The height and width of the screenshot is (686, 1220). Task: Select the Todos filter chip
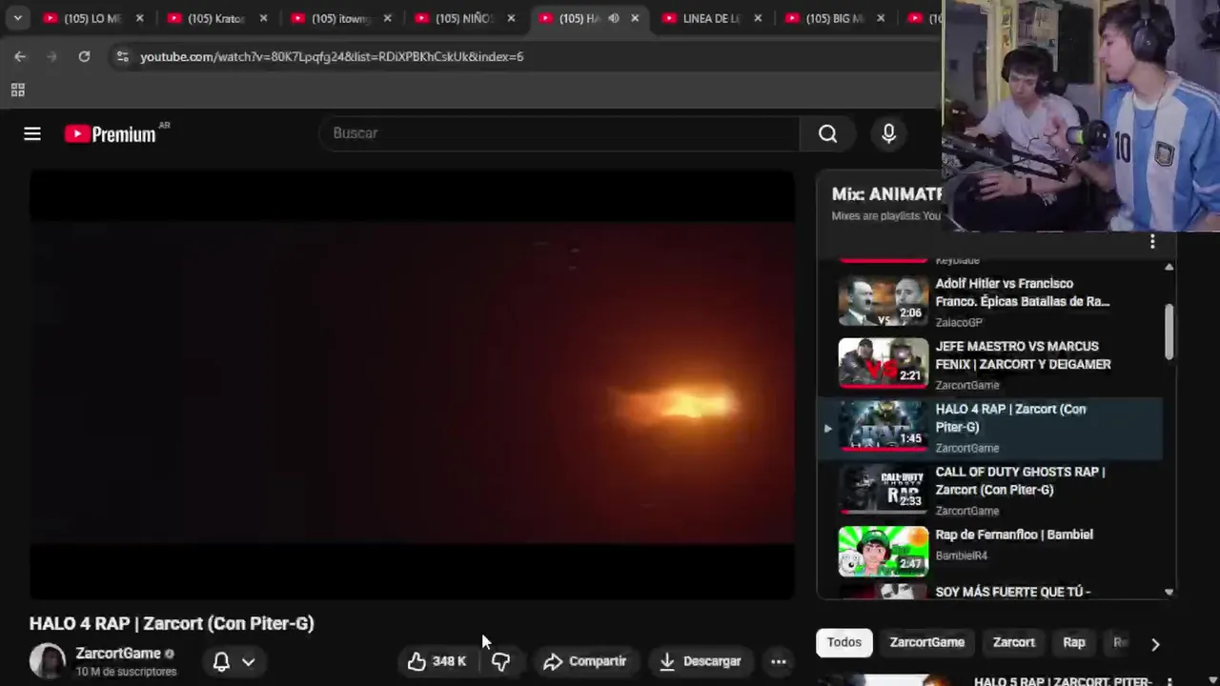pos(844,643)
